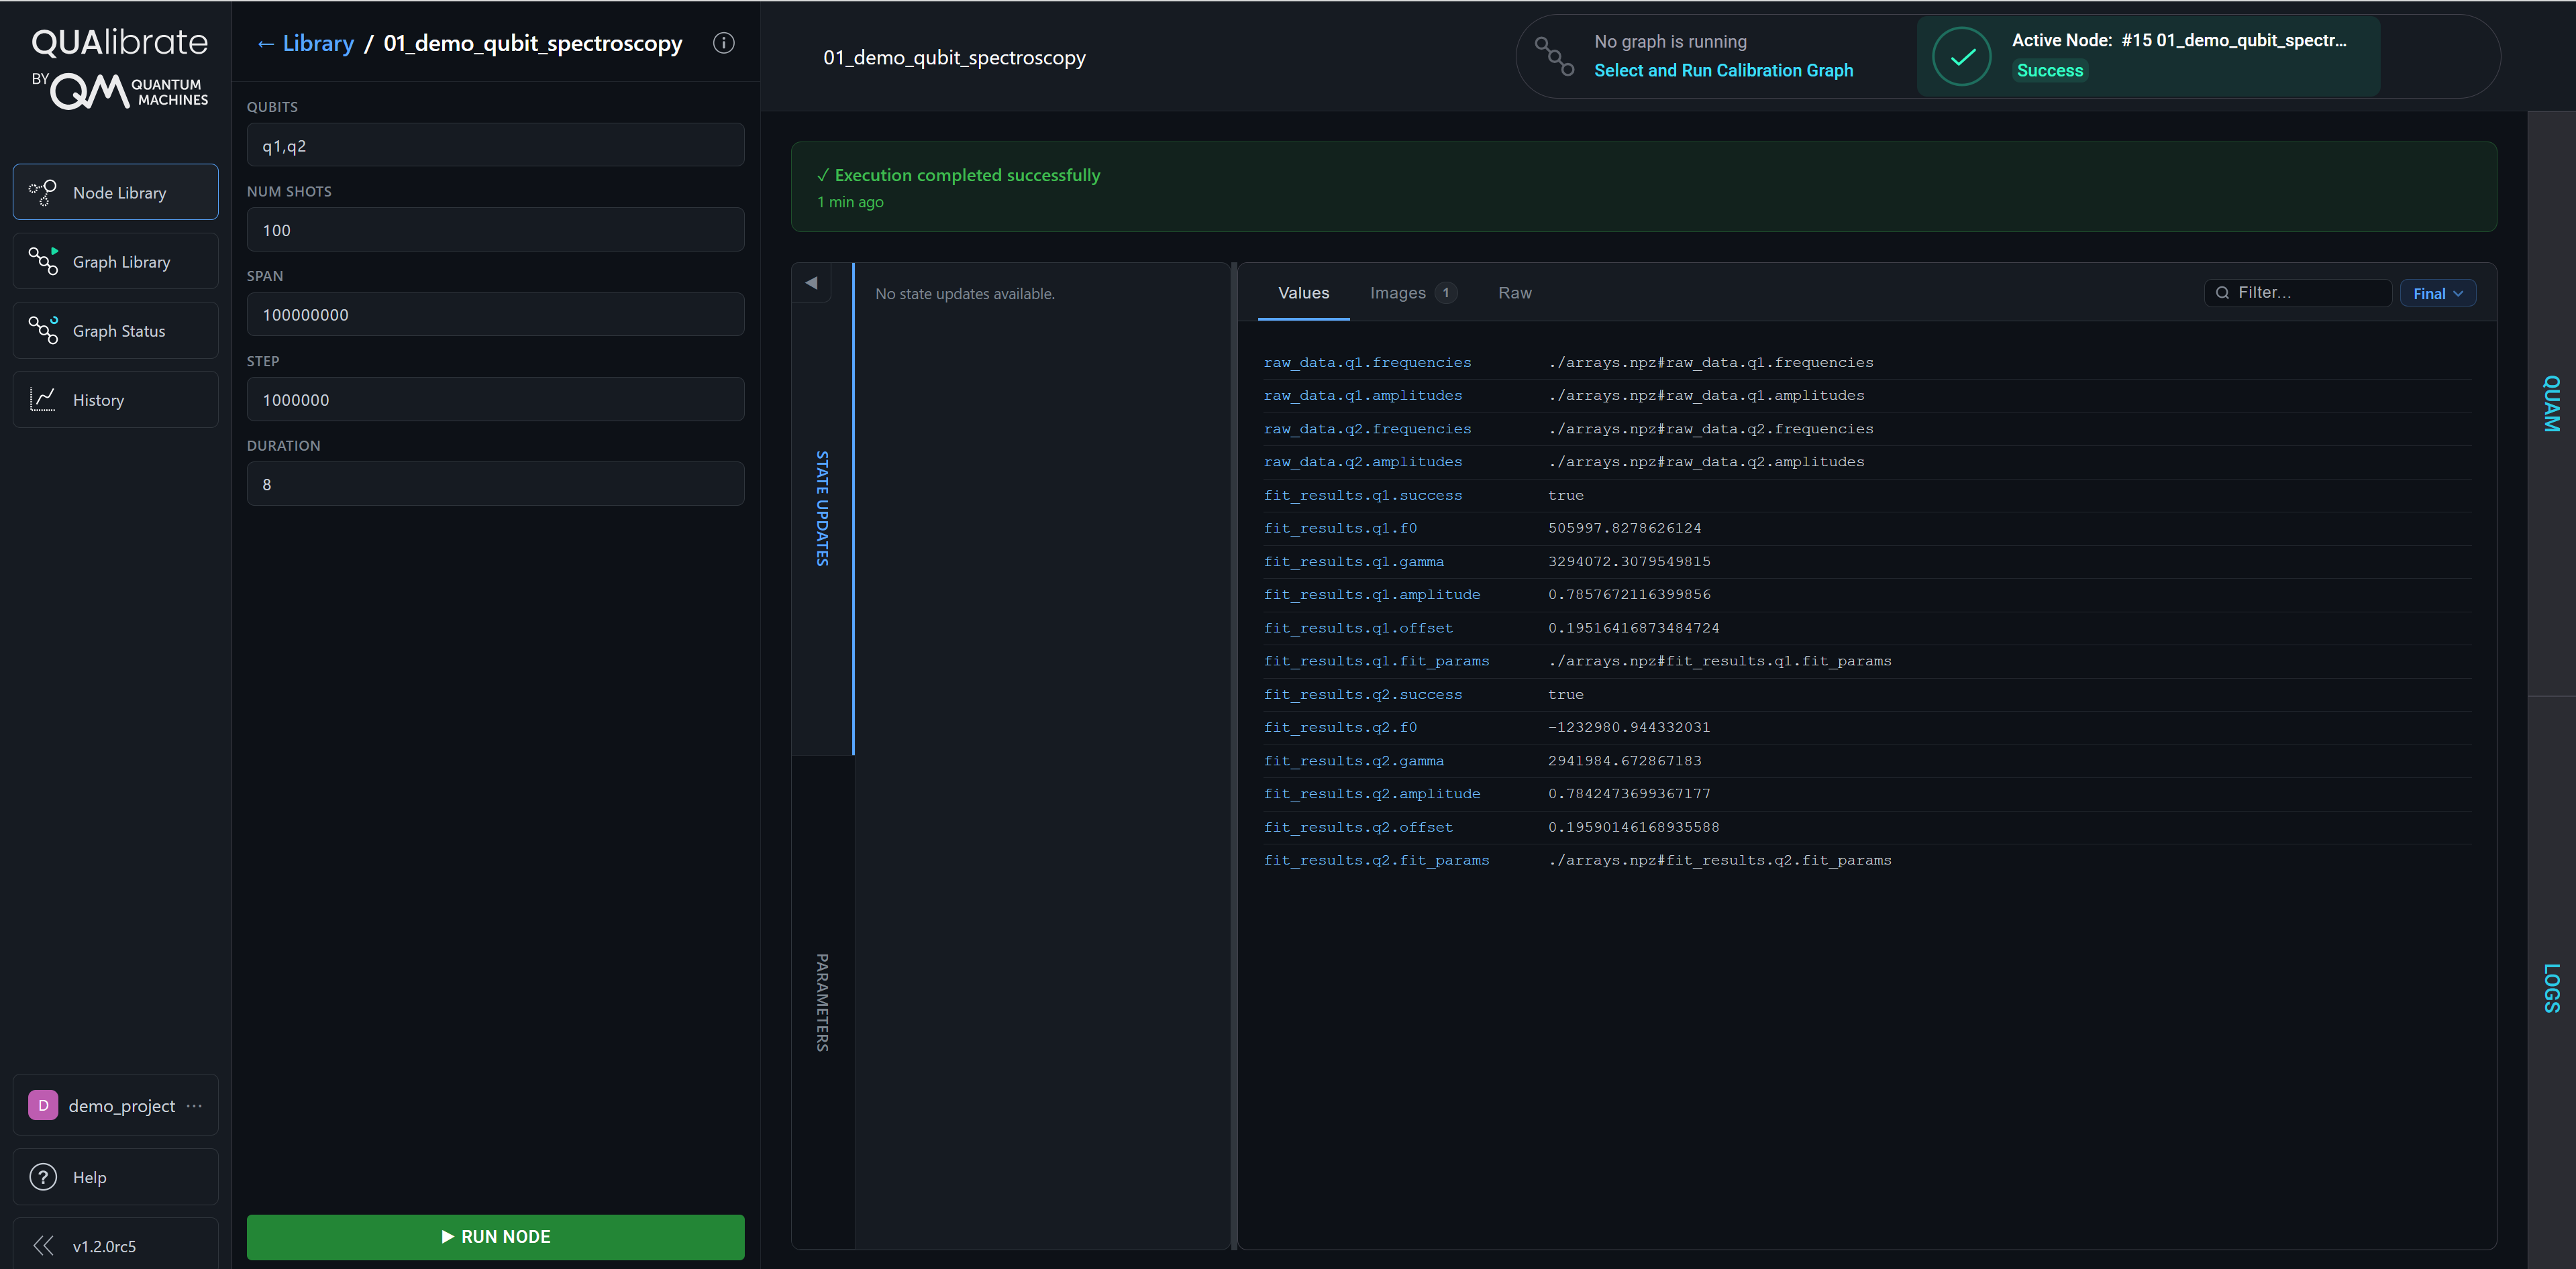The height and width of the screenshot is (1269, 2576).
Task: Click raw_data.q2.amplitudes key
Action: click(x=1362, y=461)
